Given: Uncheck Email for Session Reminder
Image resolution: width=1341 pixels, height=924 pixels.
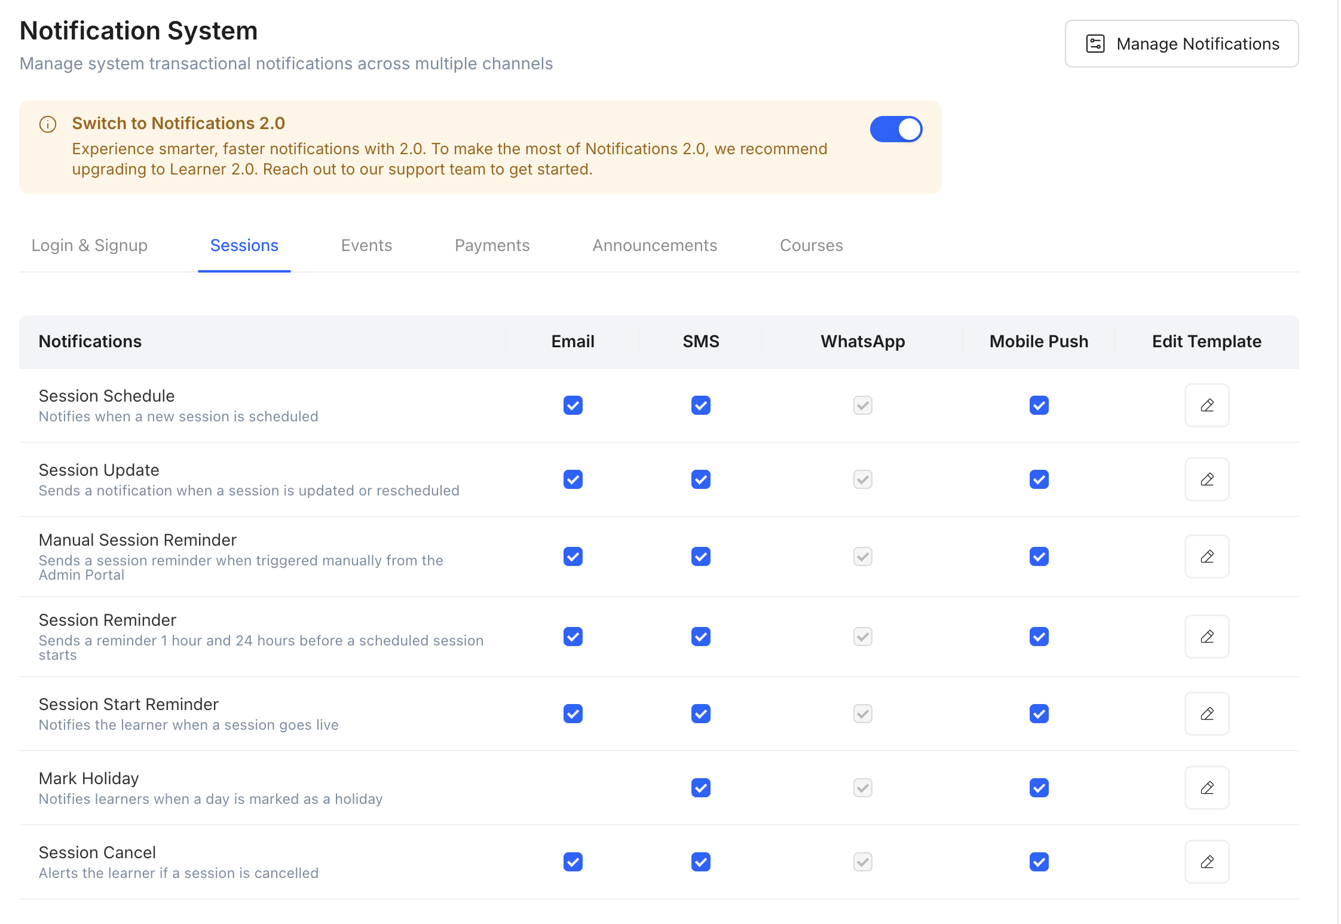Looking at the screenshot, I should pyautogui.click(x=573, y=637).
